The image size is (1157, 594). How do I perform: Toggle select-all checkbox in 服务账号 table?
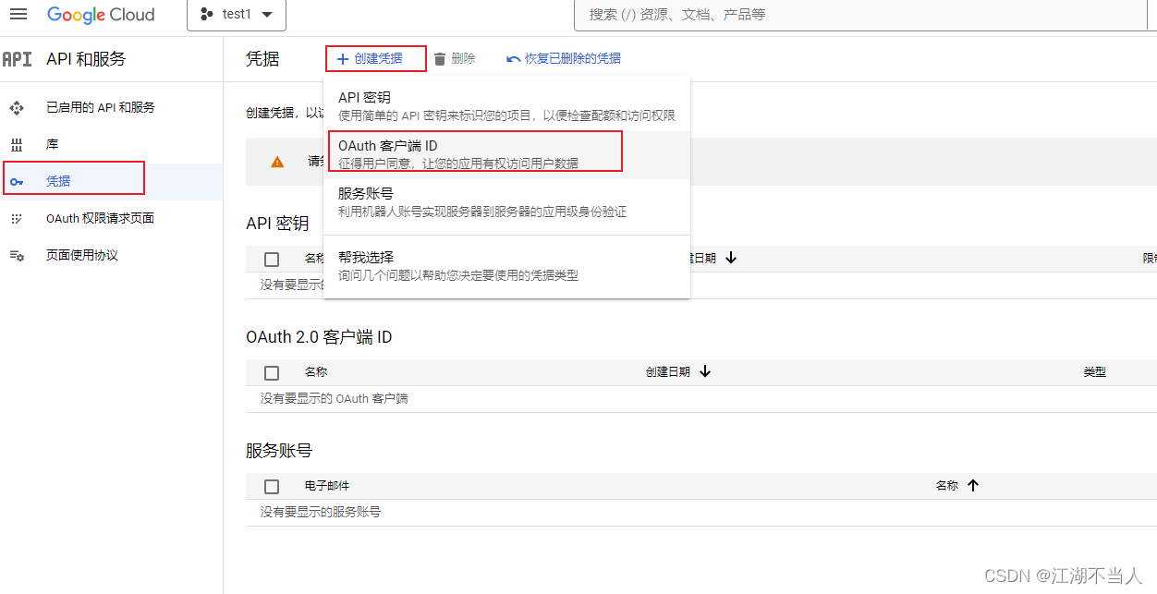pyautogui.click(x=272, y=487)
